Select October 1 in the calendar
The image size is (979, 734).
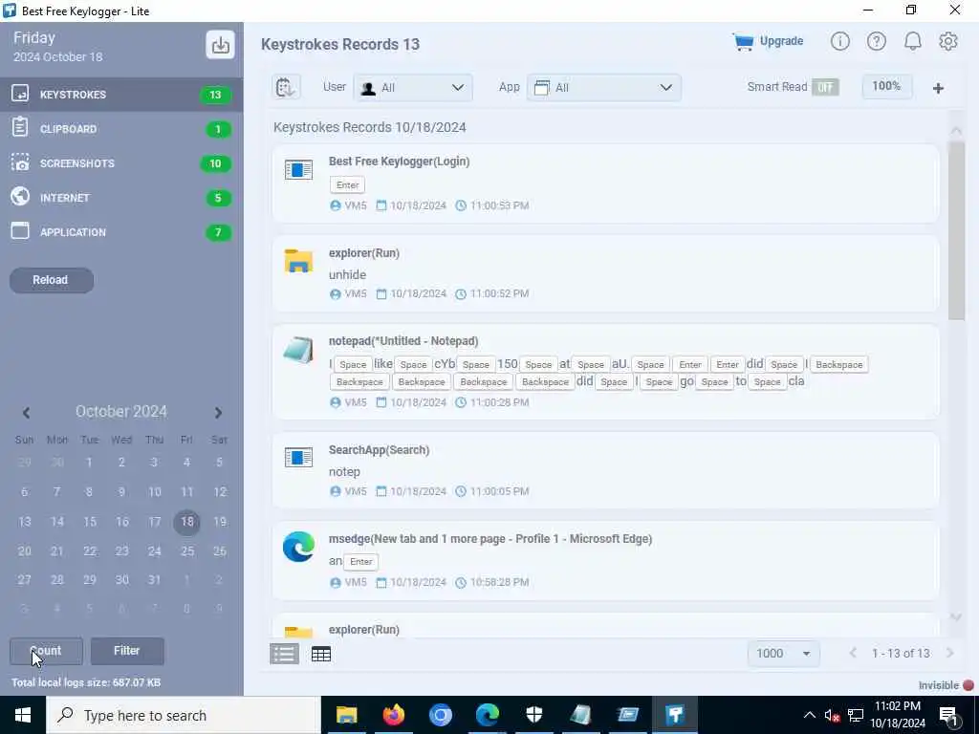pos(89,463)
